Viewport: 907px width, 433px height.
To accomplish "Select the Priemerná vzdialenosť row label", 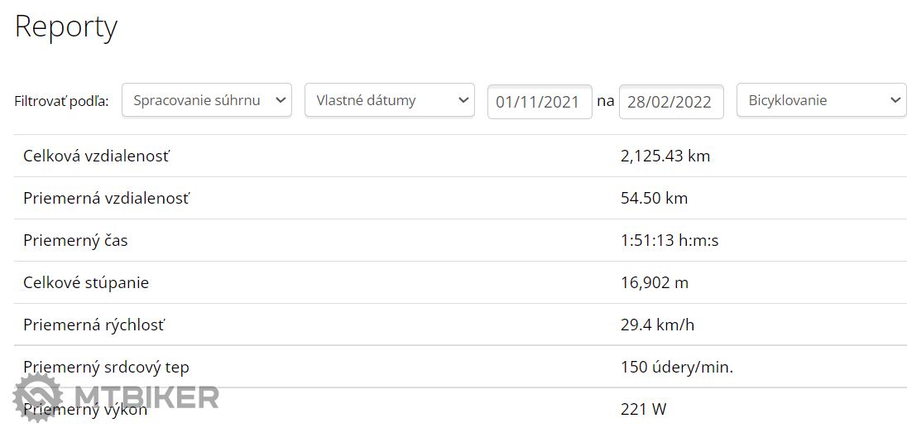I will (106, 198).
